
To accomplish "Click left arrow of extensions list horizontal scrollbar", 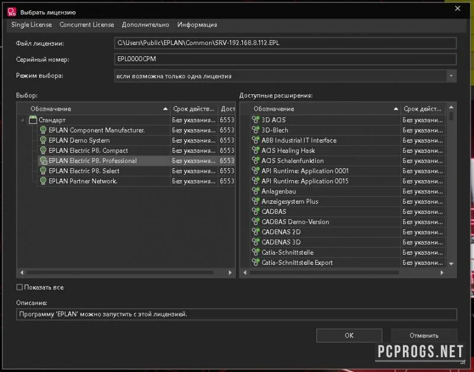I will coord(245,272).
